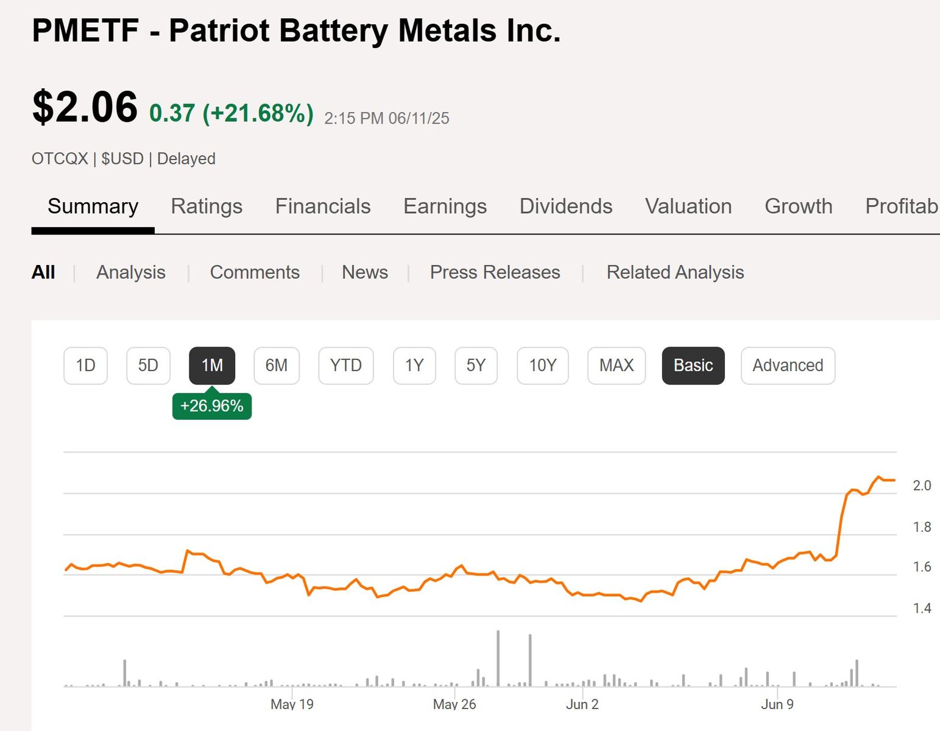Choose the 1Y chart period
Screen dimensions: 940x731
pos(414,365)
